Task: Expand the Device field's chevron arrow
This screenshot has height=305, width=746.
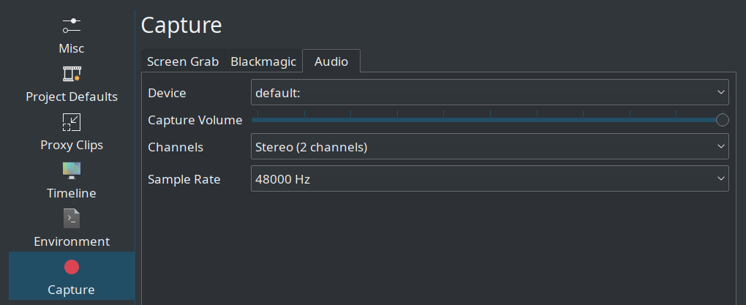Action: click(x=721, y=92)
